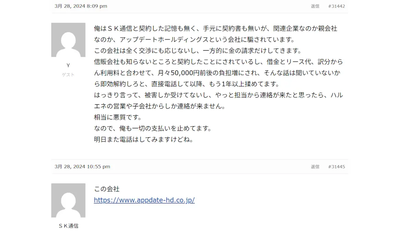
Task: Click the 返信 link on post #31445
Action: click(x=315, y=167)
